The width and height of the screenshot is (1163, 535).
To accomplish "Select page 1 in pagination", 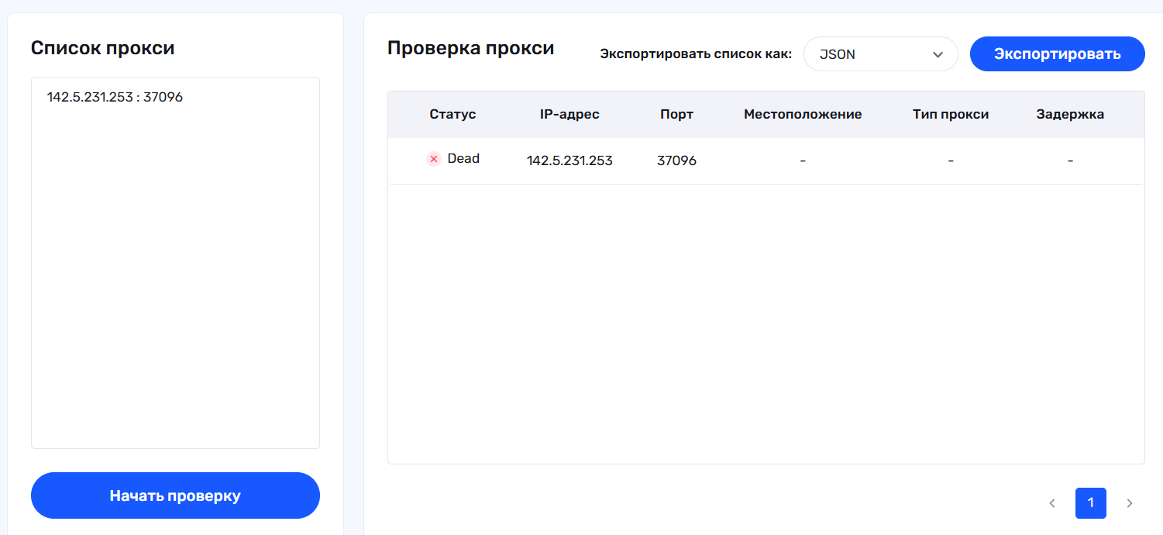I will click(x=1090, y=503).
